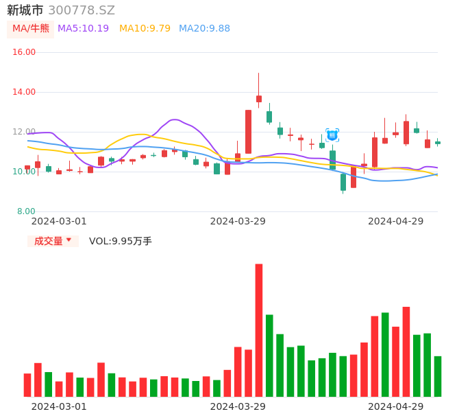Toggle the MA5 purple line legend
The width and height of the screenshot is (470, 416).
point(83,29)
